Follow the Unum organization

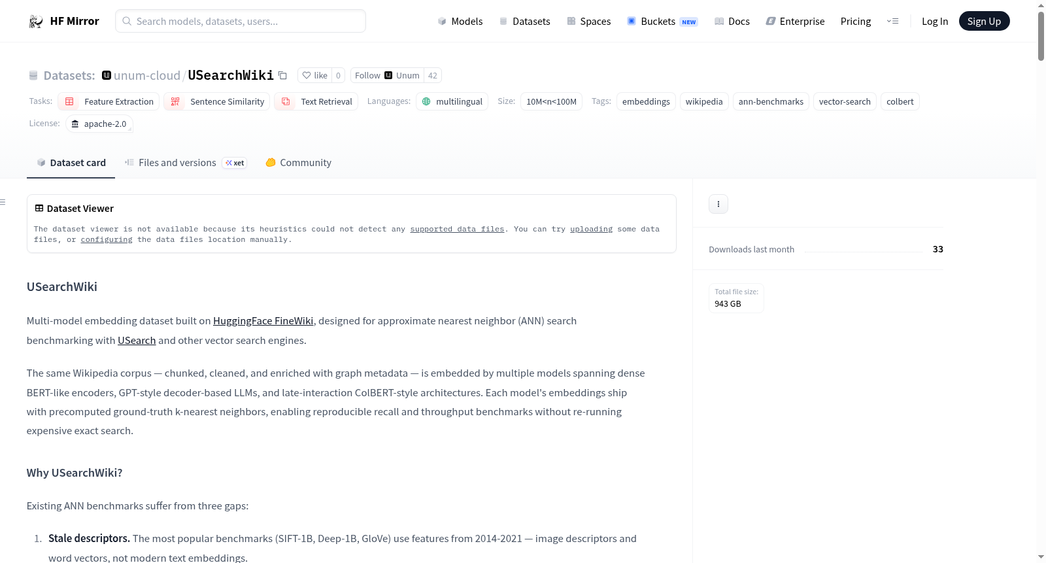click(x=387, y=75)
